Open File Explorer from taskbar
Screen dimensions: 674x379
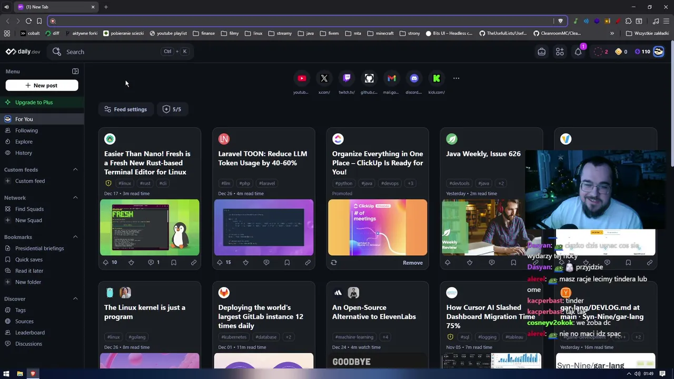click(x=19, y=374)
